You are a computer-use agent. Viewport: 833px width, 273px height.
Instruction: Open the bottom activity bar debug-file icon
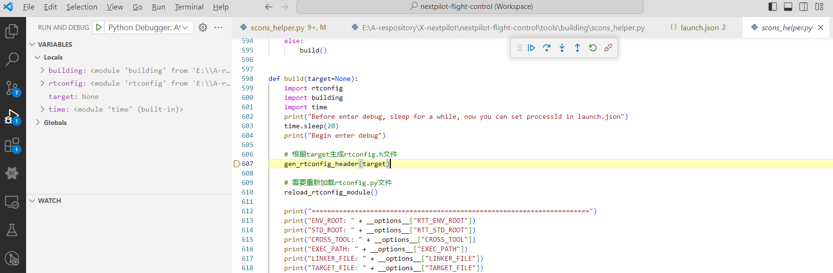coord(12,258)
